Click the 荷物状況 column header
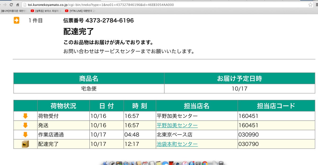 pyautogui.click(x=63, y=106)
